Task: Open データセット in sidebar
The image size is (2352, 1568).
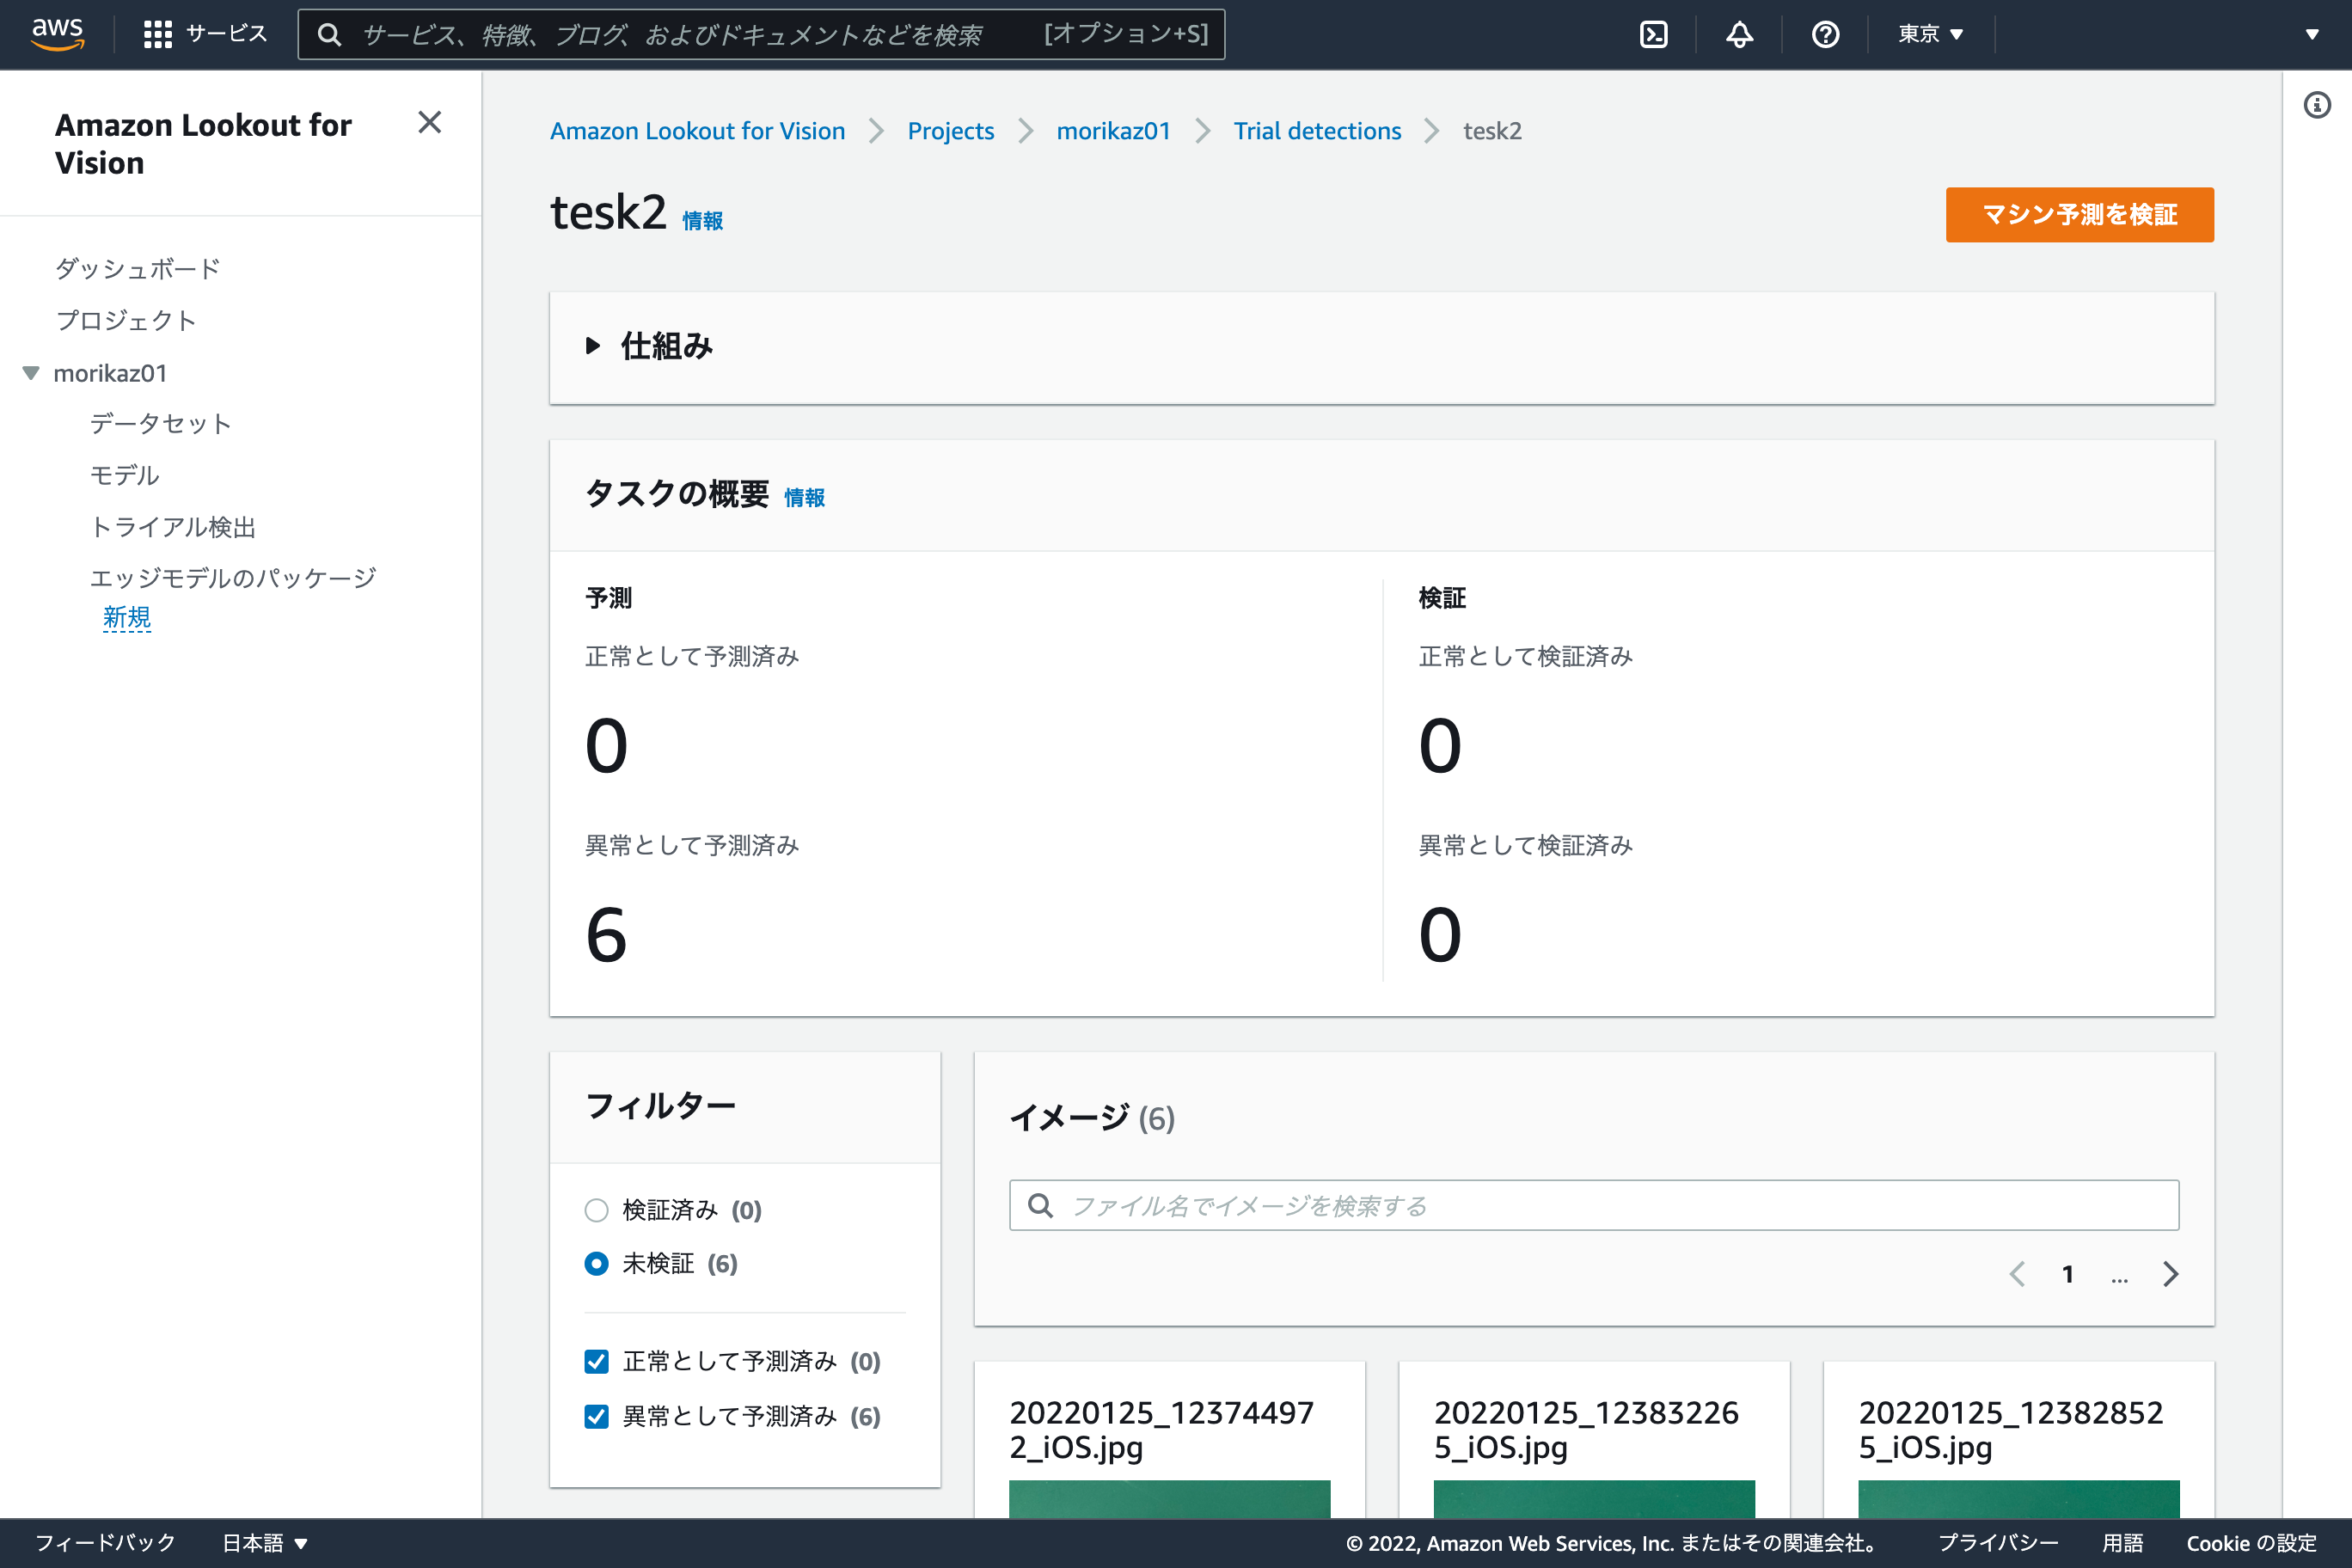Action: click(160, 424)
